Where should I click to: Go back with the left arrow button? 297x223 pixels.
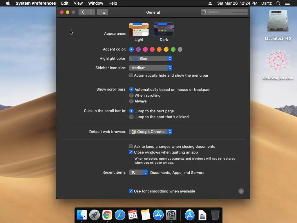pos(83,12)
